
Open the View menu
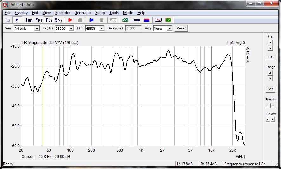(x=47, y=13)
